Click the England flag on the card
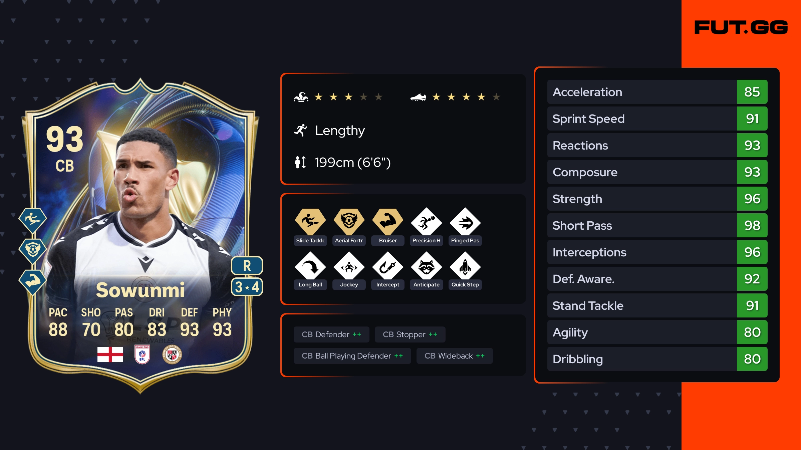 110,354
